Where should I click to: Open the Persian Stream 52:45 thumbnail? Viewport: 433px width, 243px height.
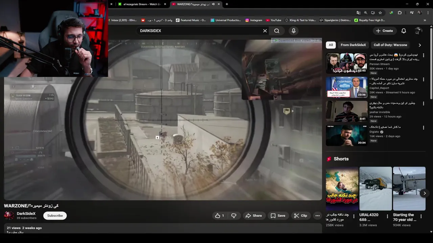[347, 63]
